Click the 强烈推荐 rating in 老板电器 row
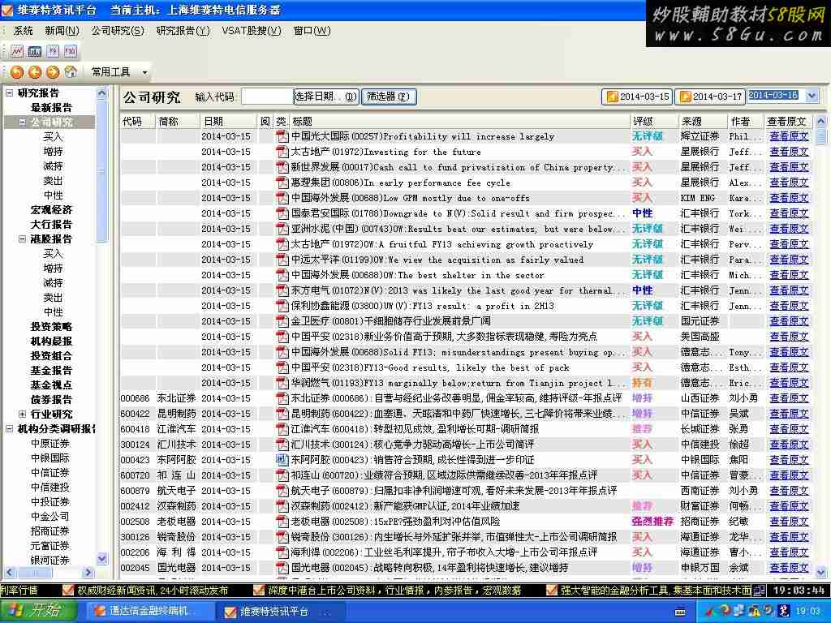 tap(652, 522)
